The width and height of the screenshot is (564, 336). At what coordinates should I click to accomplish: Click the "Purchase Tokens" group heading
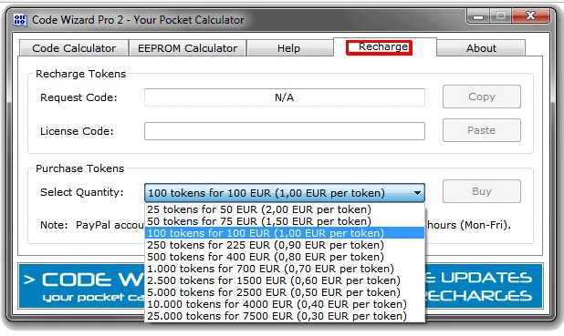tap(79, 168)
